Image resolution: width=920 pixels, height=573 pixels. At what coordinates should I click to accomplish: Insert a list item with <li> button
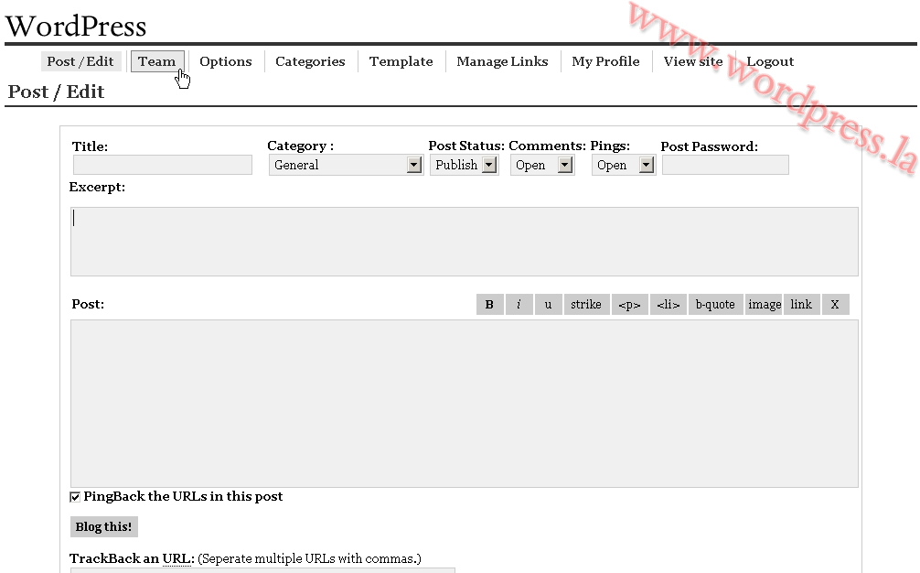click(669, 304)
